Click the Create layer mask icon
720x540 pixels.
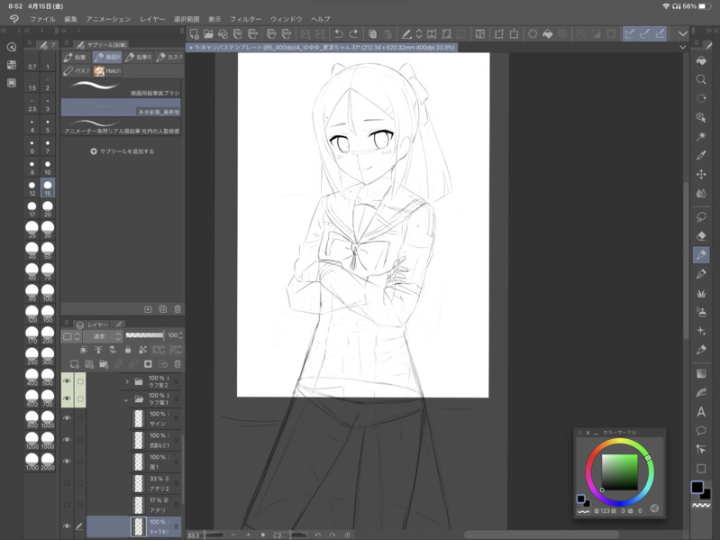(148, 364)
